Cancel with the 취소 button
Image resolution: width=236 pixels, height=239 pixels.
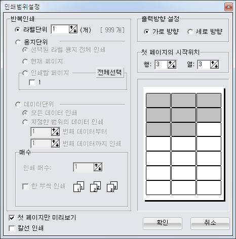point(210,223)
